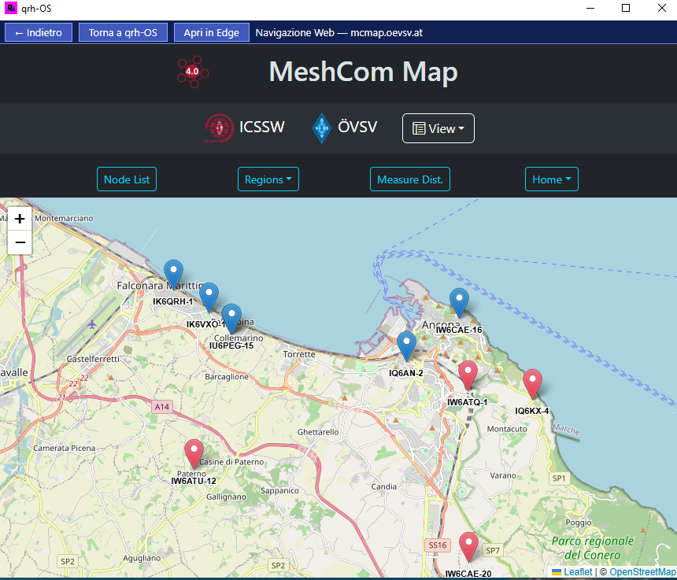Open the Node List
The height and width of the screenshot is (580, 677).
(x=127, y=179)
